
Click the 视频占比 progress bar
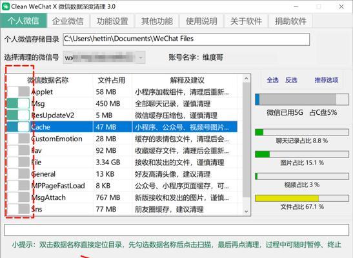click(302, 176)
